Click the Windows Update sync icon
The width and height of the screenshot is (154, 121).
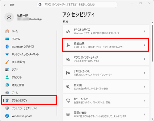coord(7,116)
